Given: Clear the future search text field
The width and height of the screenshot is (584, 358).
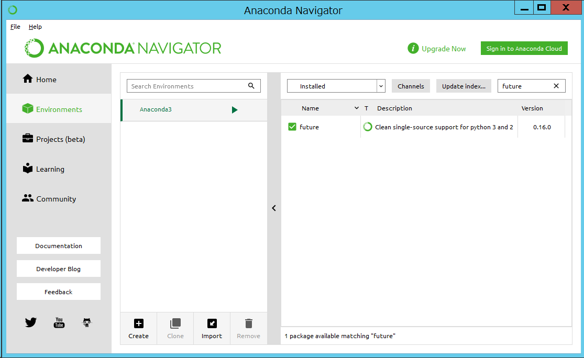Looking at the screenshot, I should (x=557, y=86).
